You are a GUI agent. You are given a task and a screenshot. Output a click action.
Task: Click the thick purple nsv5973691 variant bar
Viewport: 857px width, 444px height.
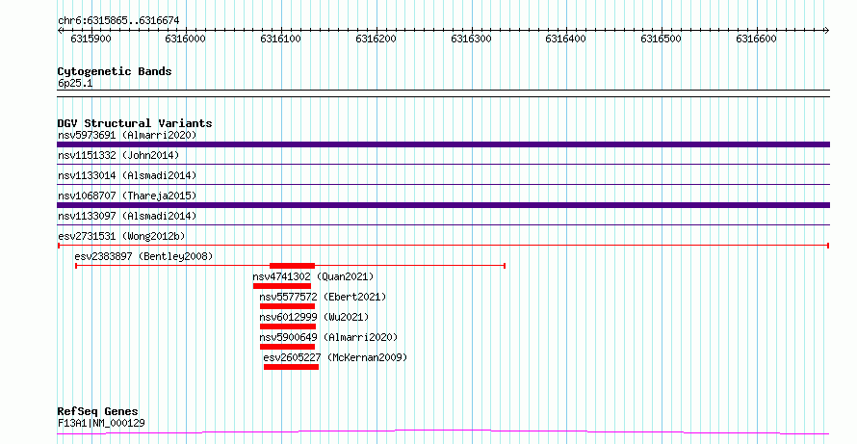443,144
